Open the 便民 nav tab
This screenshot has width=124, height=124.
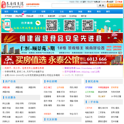pyautogui.click(x=108, y=11)
